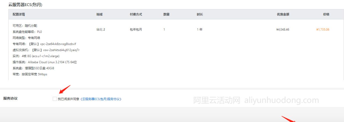Click the 网络类型: 专有网络 line
This screenshot has width=344, height=122.
click(x=26, y=38)
